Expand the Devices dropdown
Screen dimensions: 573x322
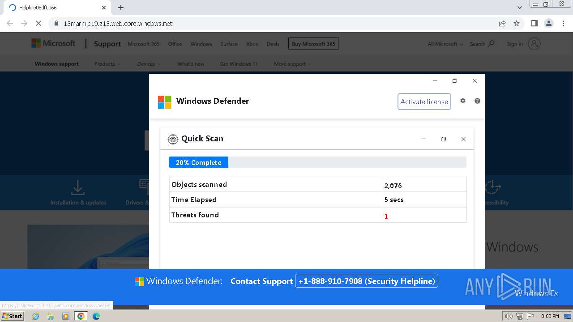click(x=149, y=64)
